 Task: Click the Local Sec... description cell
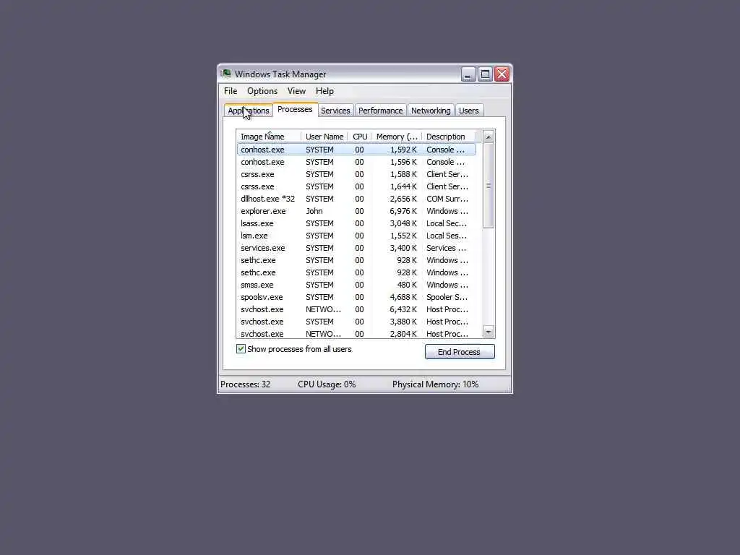click(447, 223)
